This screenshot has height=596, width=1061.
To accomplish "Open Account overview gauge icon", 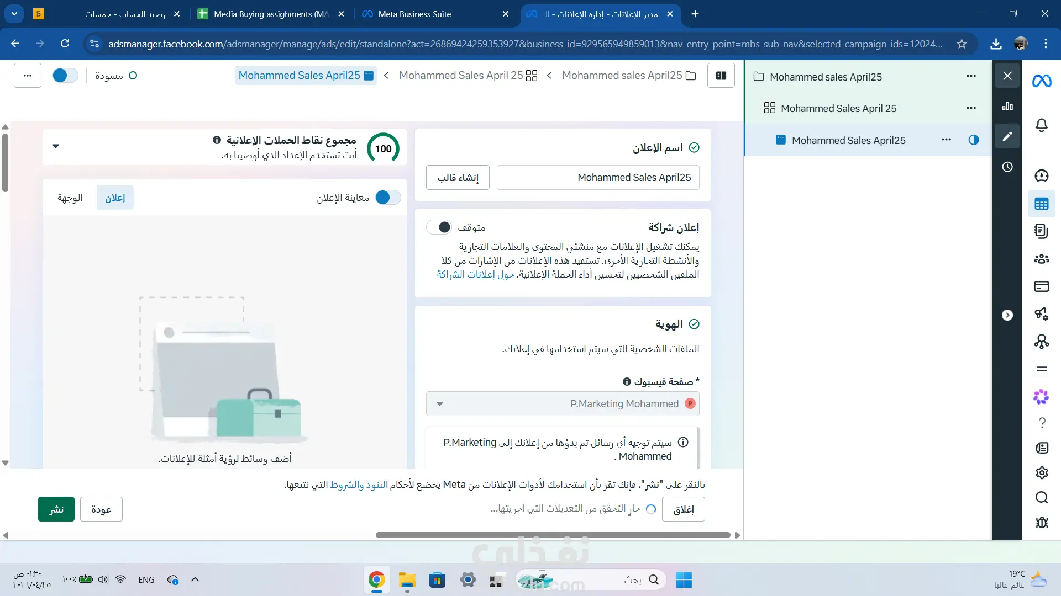I will click(x=1042, y=175).
